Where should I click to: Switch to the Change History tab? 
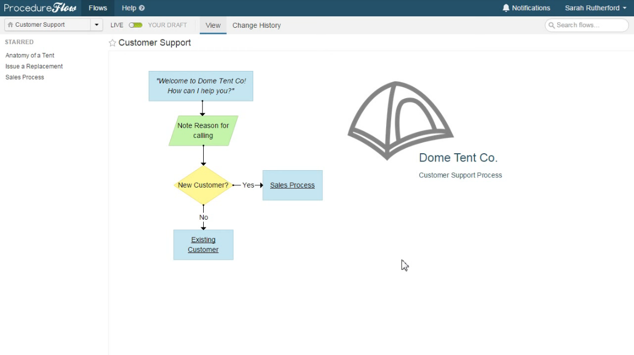tap(257, 25)
